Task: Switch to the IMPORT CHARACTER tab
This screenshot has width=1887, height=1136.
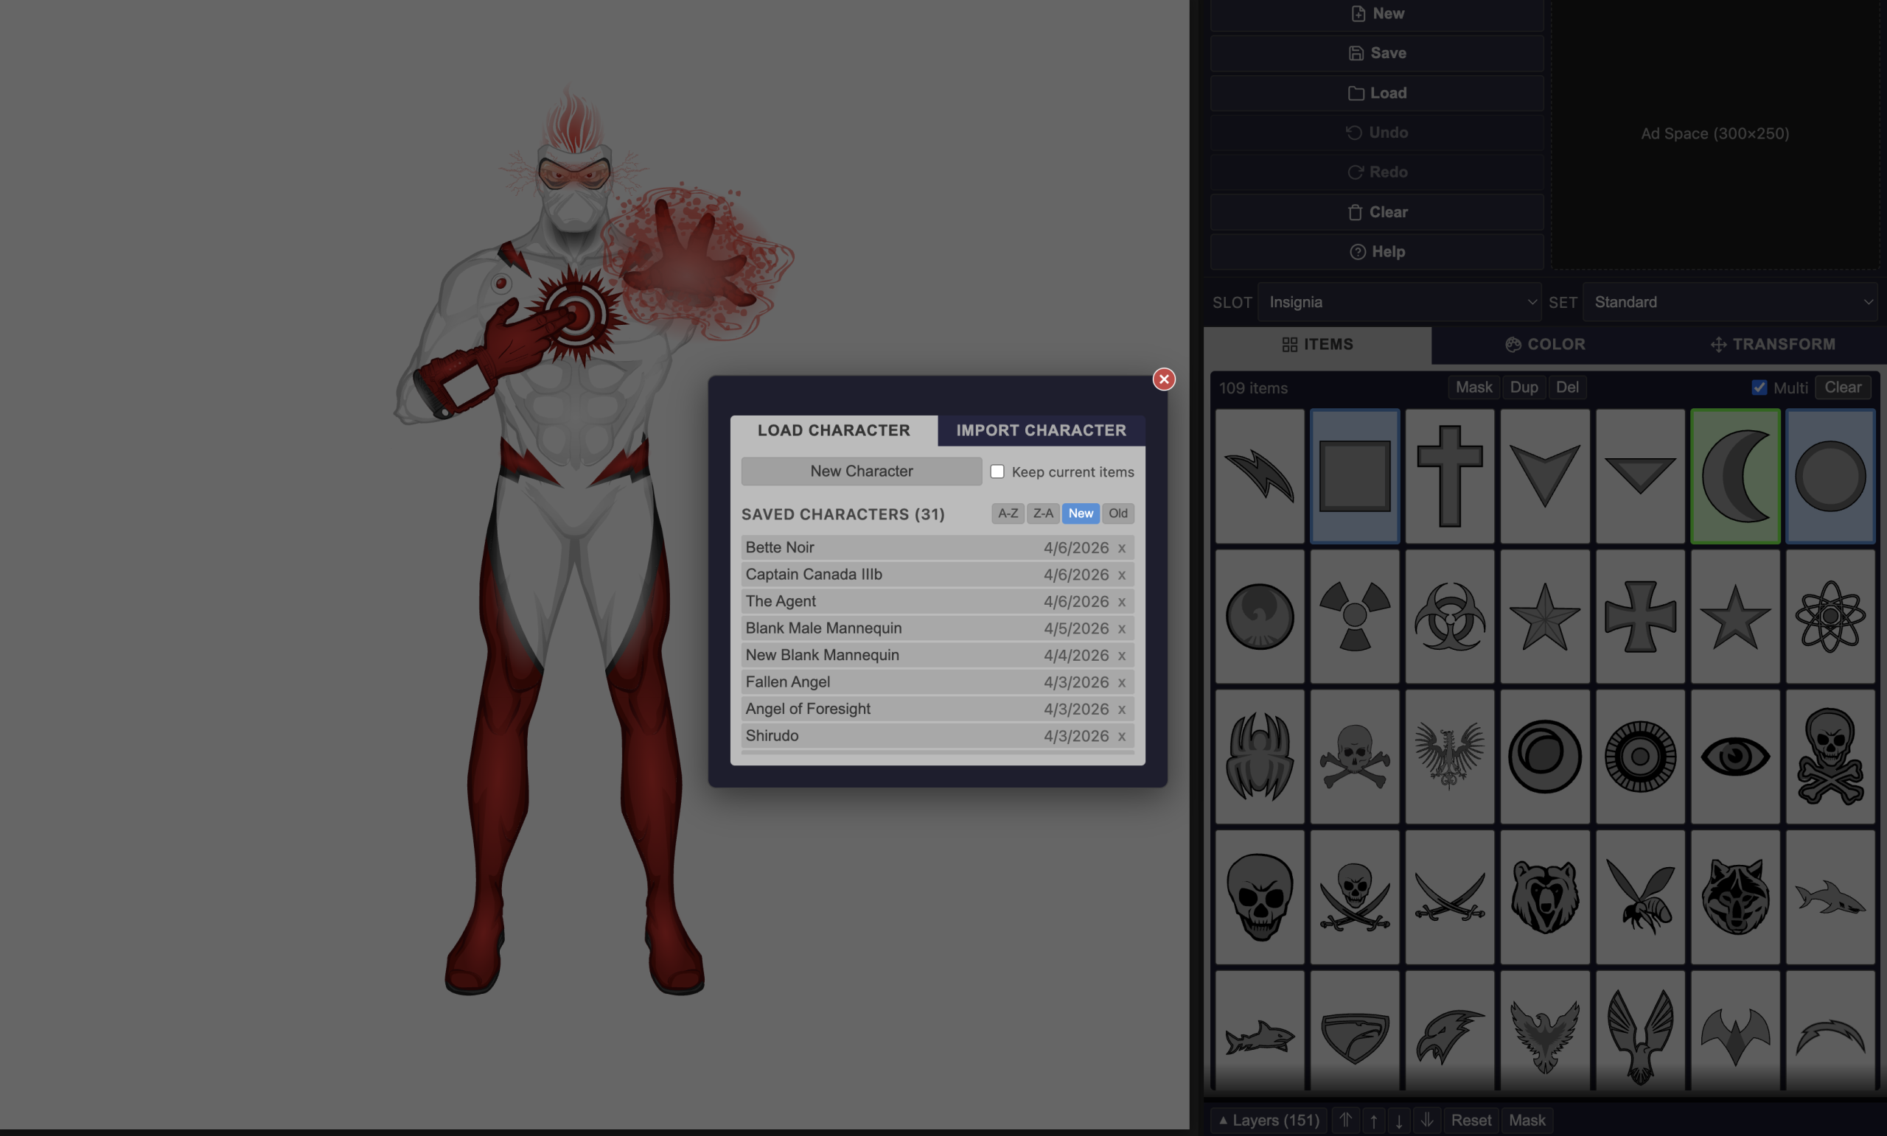Action: 1041,429
